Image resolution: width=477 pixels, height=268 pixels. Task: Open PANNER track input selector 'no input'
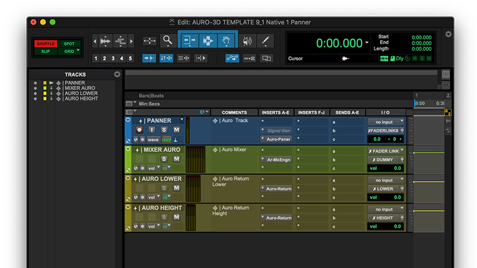[x=385, y=121]
